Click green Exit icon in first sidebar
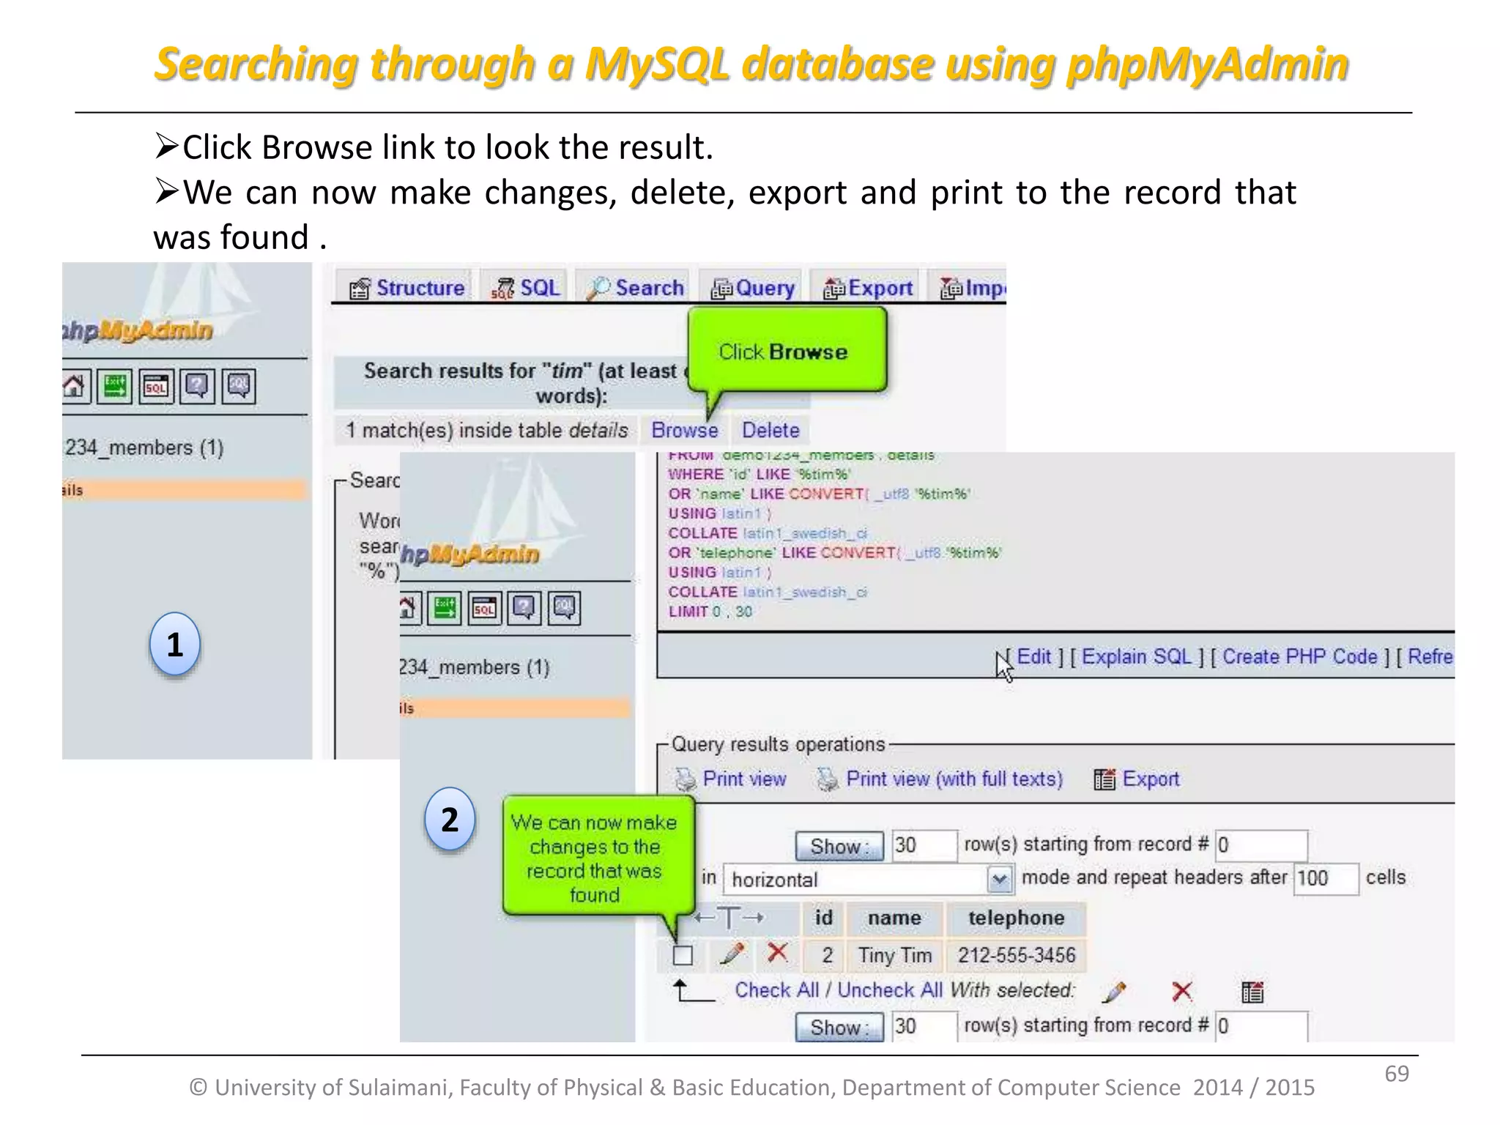The image size is (1500, 1125). click(x=115, y=386)
